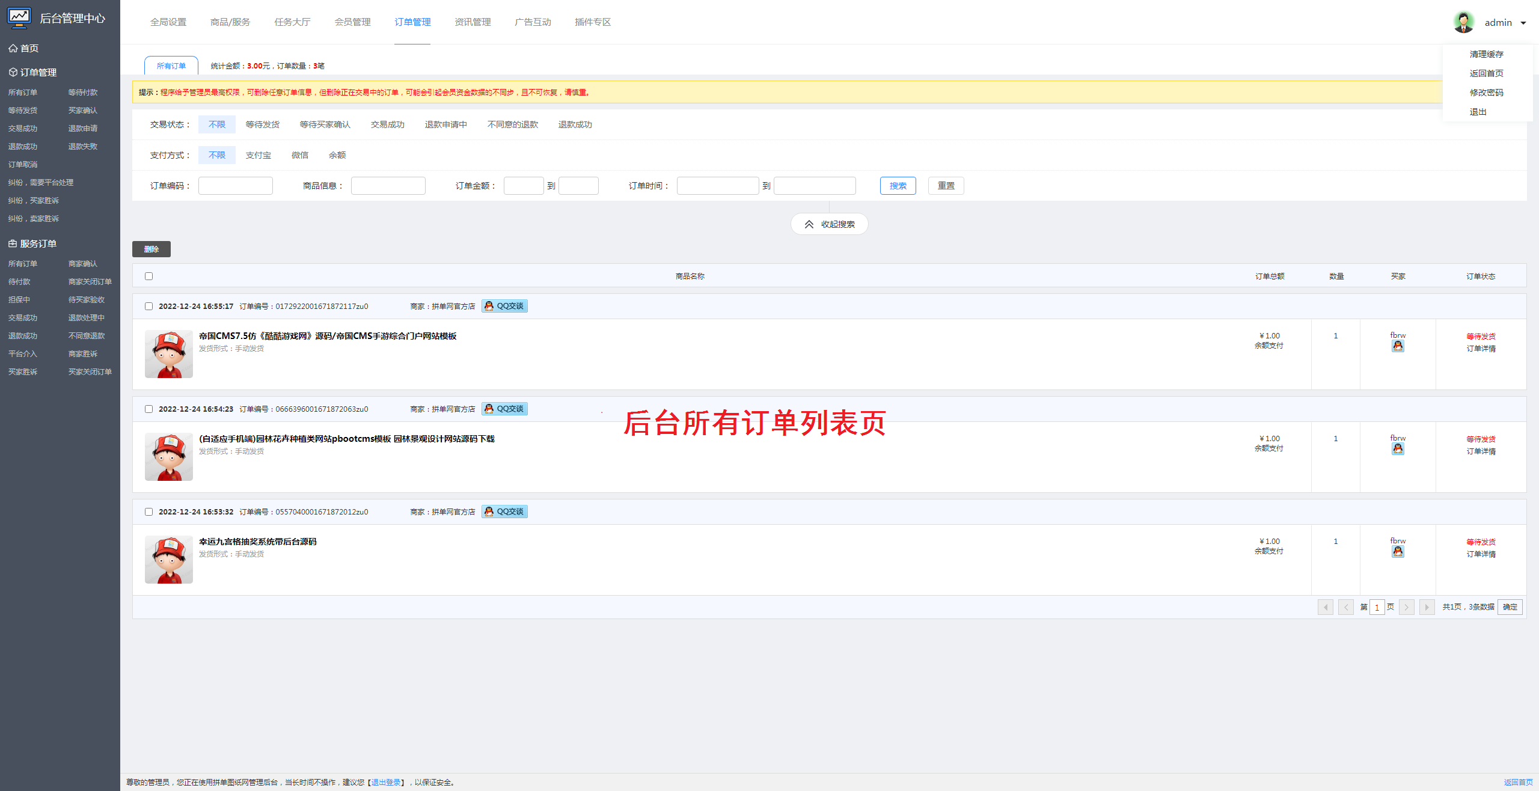
Task: Click buyer QQ icon in 帝国CMS7.5 order row
Action: pyautogui.click(x=1398, y=346)
